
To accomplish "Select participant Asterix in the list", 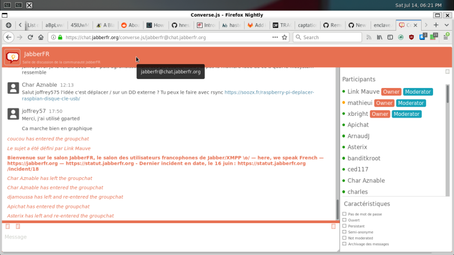I will 358,147.
